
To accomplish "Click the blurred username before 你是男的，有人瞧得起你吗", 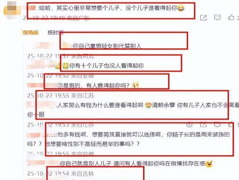I will 42,86.
